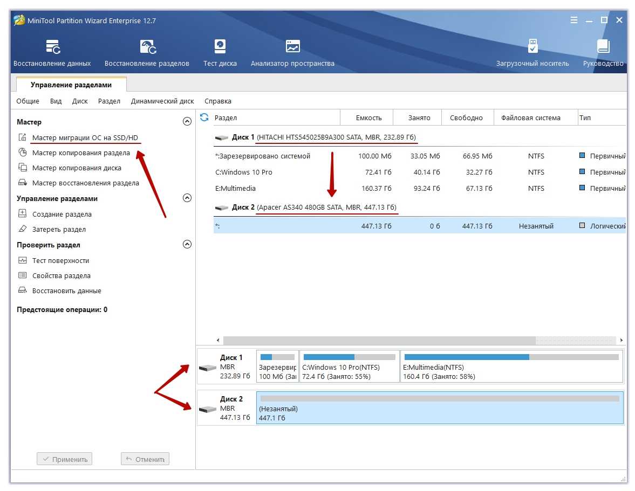The image size is (635, 491).
Task: Select Disk 1 drive icon in table header row
Action: coord(222,138)
